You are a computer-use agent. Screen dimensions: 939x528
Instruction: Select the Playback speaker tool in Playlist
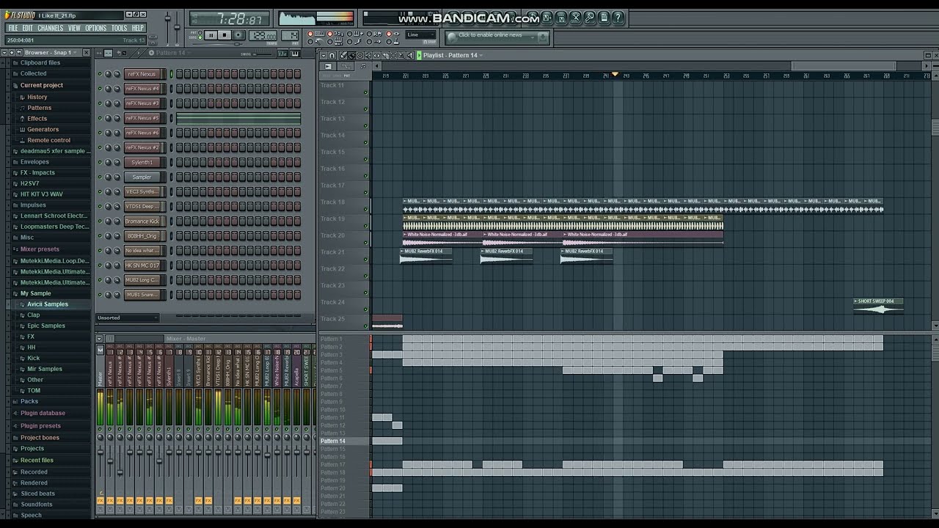click(410, 56)
